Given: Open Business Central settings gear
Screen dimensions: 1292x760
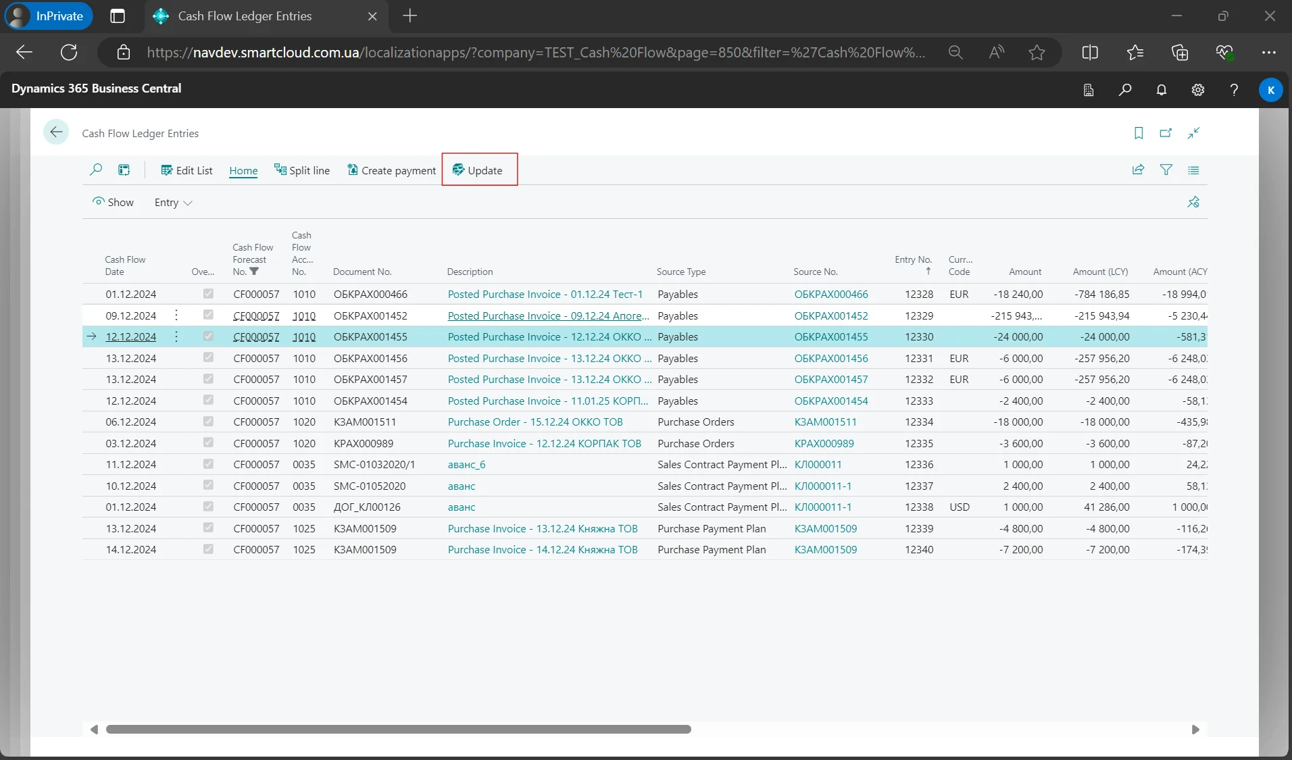Looking at the screenshot, I should (1197, 90).
